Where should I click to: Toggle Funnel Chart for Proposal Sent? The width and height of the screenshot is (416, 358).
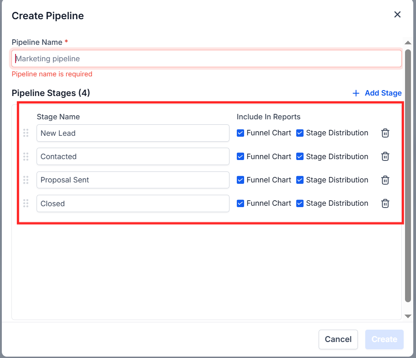[x=240, y=180]
